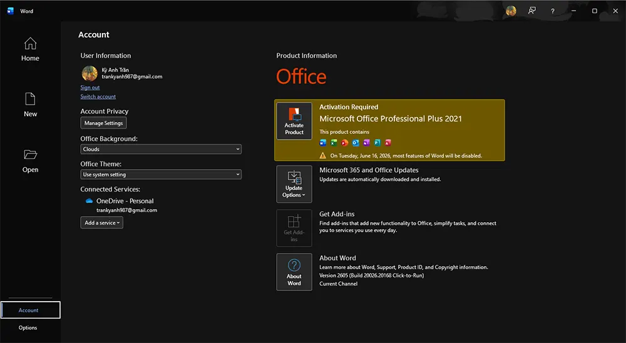Click the Excel app icon under product contents
The width and height of the screenshot is (626, 343).
tap(334, 143)
